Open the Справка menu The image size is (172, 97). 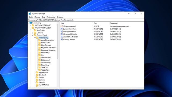point(60,17)
